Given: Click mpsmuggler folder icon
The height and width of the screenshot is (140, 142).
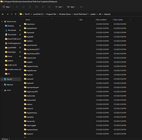Looking at the screenshot, I should coord(25,125).
